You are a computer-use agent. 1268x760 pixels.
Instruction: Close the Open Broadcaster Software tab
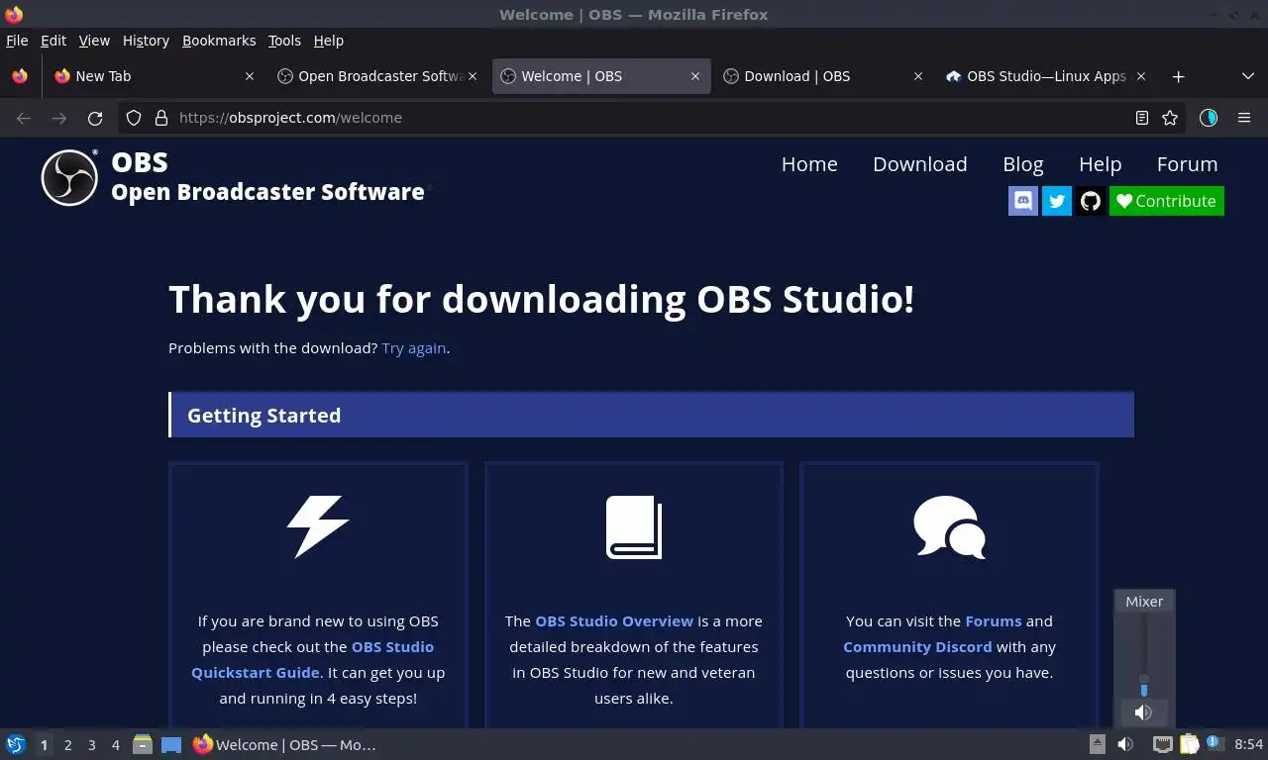tap(473, 76)
